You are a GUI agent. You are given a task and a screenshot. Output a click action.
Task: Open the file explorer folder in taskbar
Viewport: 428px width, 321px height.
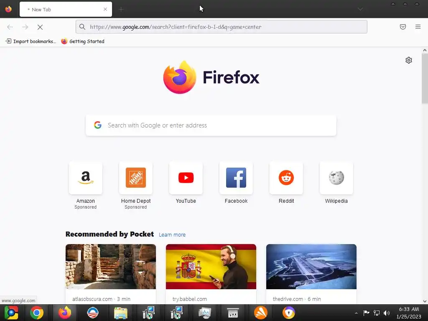tap(120, 313)
